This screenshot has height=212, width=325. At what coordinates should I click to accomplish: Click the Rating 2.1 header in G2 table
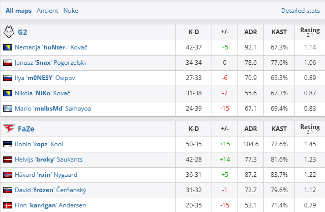coord(310,32)
